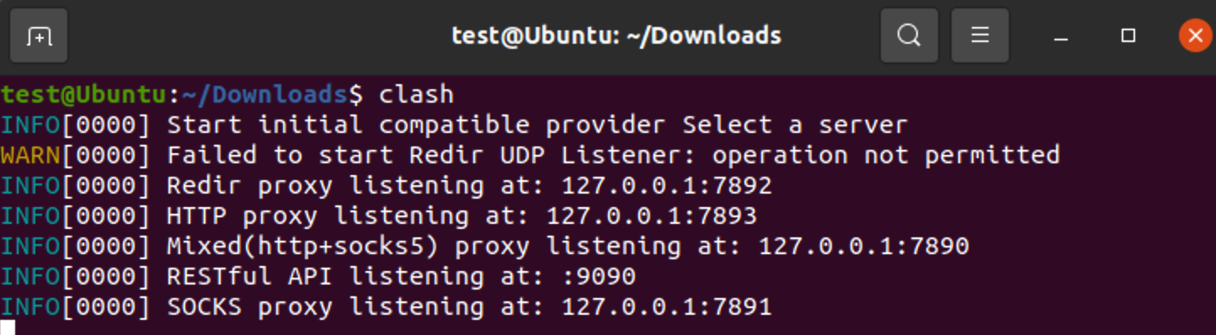Close the terminal window
The height and width of the screenshot is (335, 1216).
tap(1195, 35)
